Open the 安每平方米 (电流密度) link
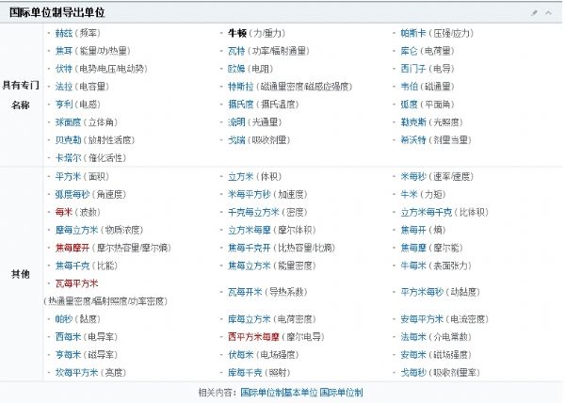Screen dimensions: 565x403 (x=422, y=318)
